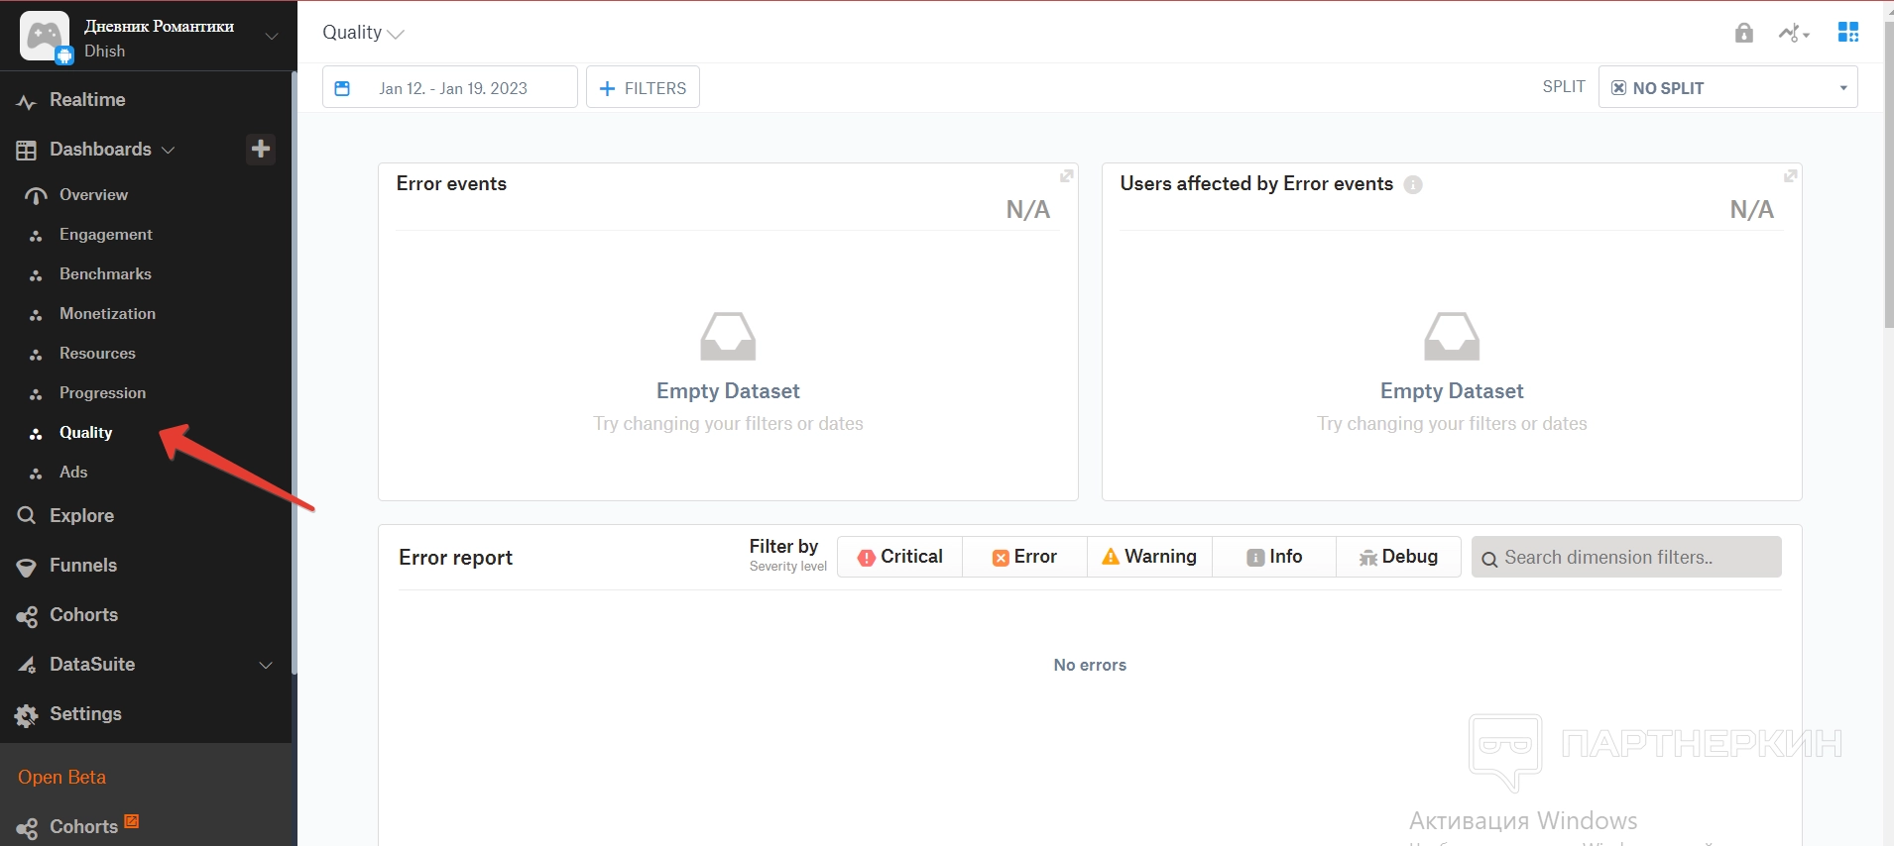
Task: Add a new dashboard with plus button
Action: pyautogui.click(x=261, y=149)
